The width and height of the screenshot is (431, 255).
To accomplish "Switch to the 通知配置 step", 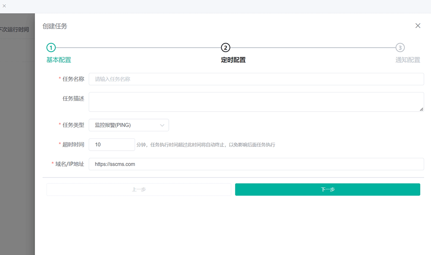I will (407, 60).
